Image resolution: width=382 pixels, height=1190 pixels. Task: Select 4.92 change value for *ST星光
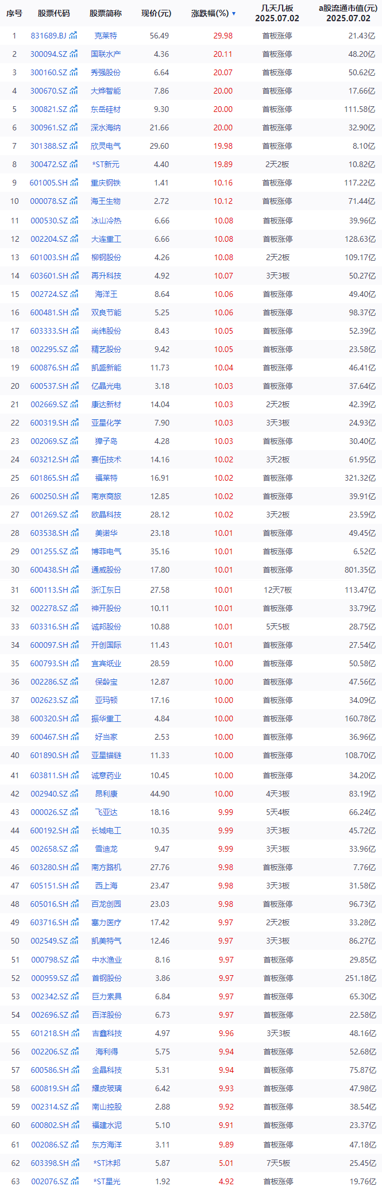(226, 1181)
